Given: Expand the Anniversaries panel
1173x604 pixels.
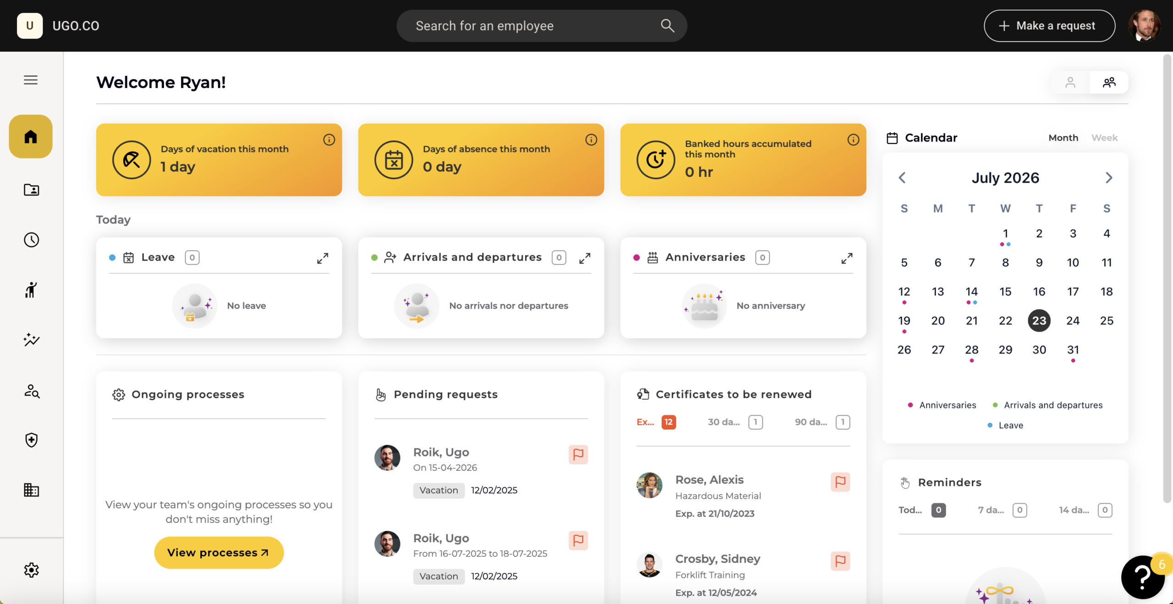Looking at the screenshot, I should click(x=847, y=259).
